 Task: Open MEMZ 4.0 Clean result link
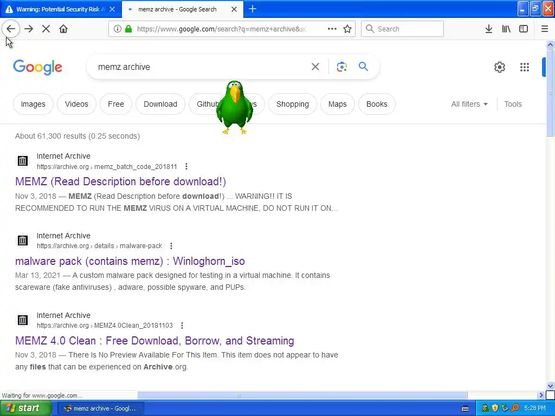pos(154,341)
